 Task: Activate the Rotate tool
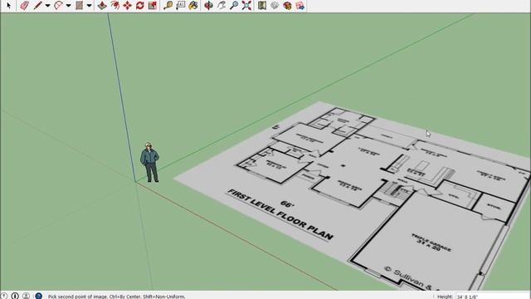140,6
